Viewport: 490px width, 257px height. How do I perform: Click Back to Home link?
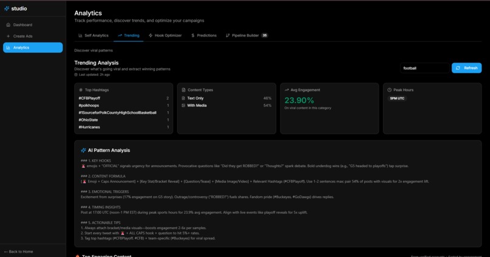coord(18,252)
